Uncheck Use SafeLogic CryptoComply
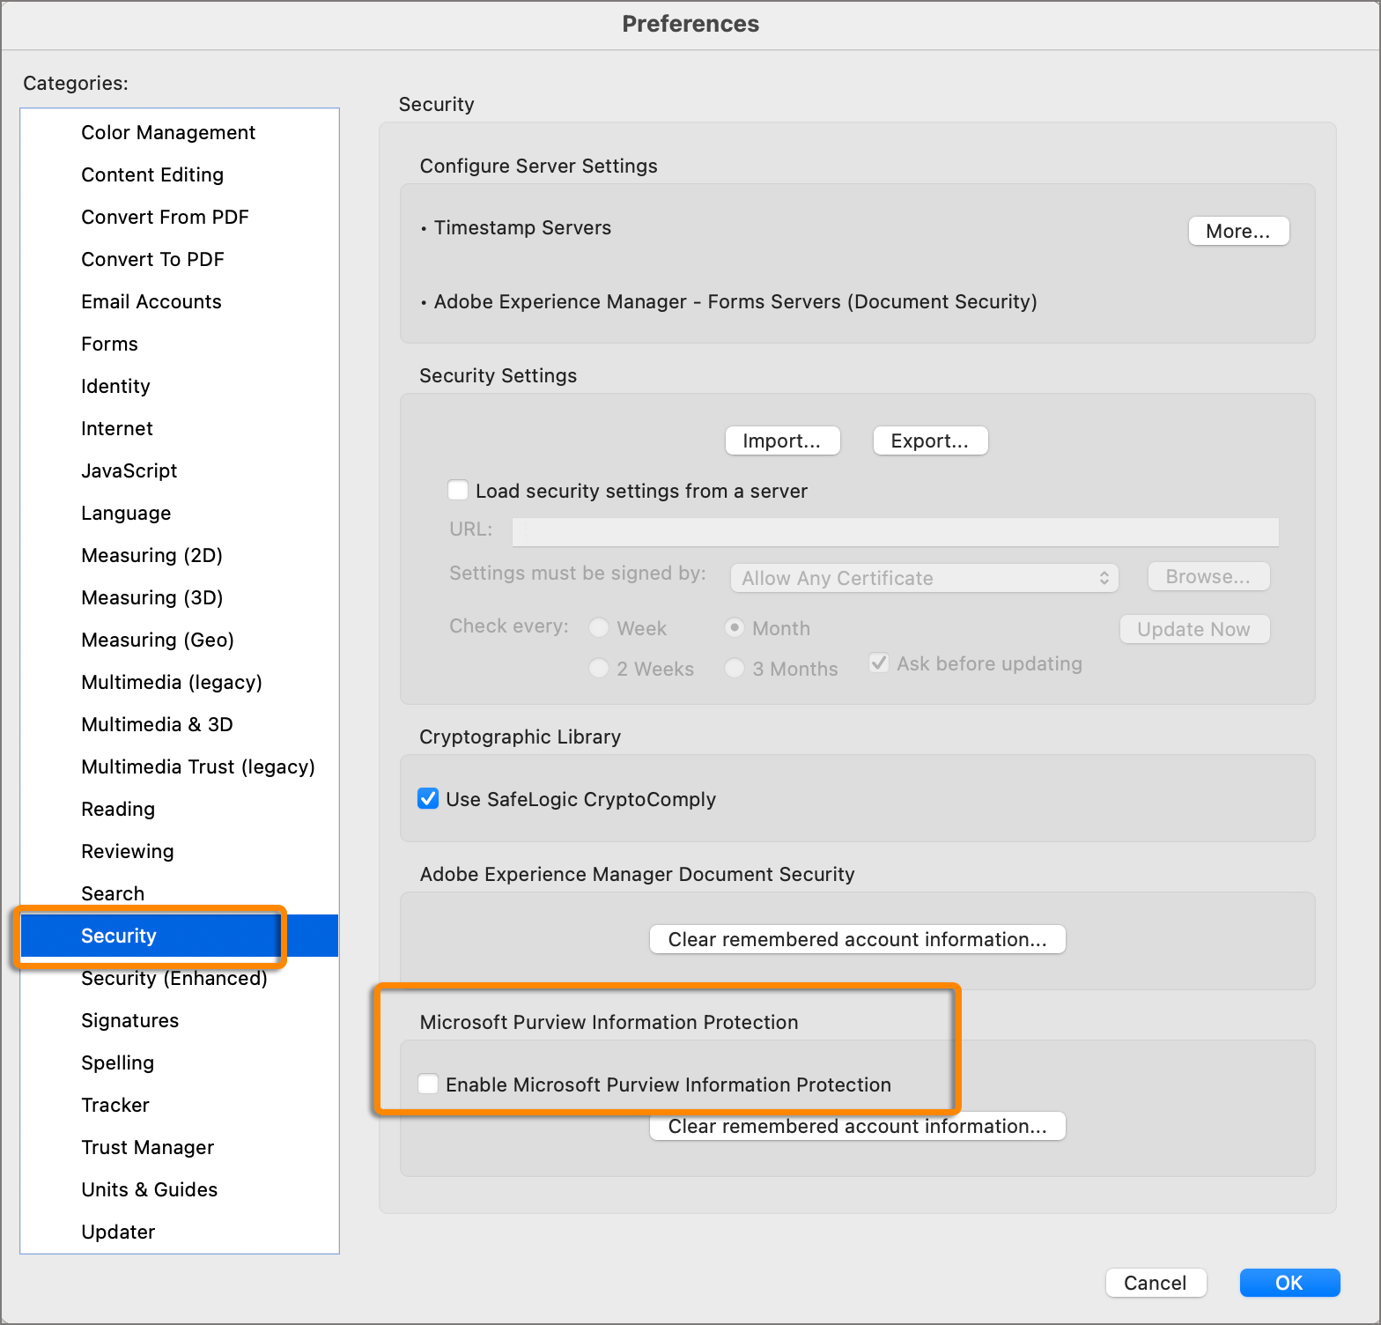This screenshot has height=1325, width=1381. tap(429, 799)
